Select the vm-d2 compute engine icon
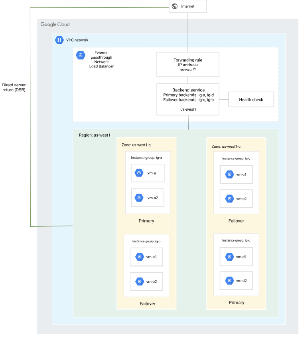 point(229,281)
